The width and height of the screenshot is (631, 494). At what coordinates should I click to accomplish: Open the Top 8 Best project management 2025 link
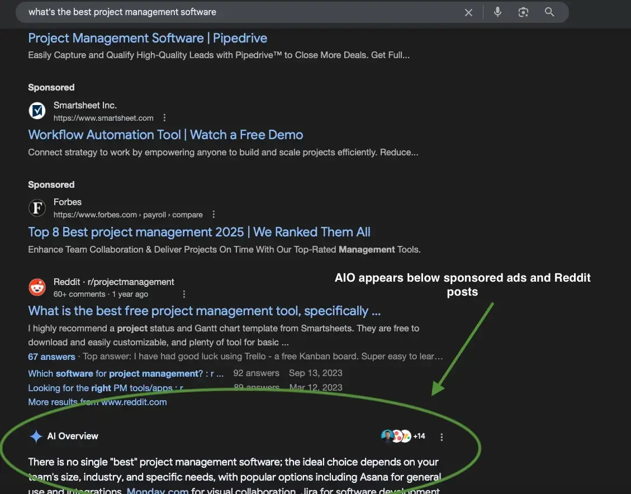point(199,232)
